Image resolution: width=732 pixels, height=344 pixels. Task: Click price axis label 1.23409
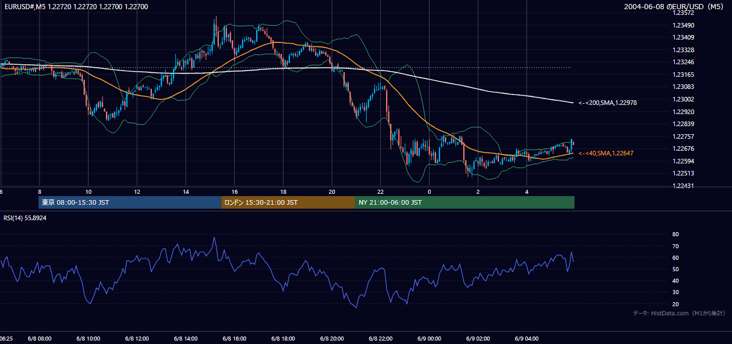[683, 38]
